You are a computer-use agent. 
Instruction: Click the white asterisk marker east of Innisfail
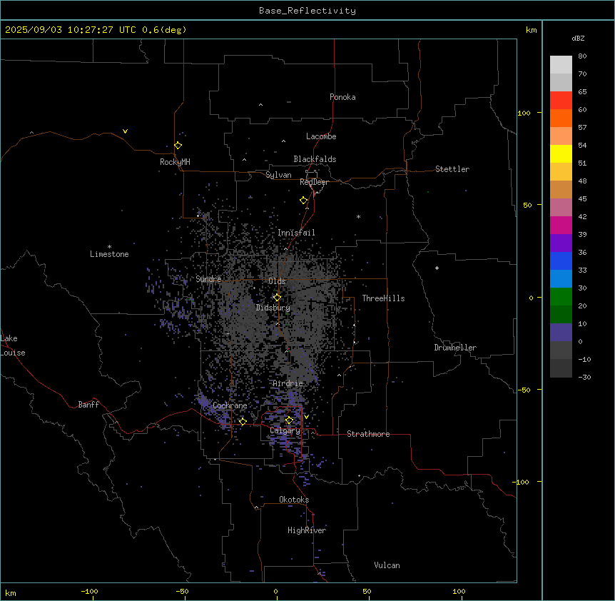coord(358,216)
